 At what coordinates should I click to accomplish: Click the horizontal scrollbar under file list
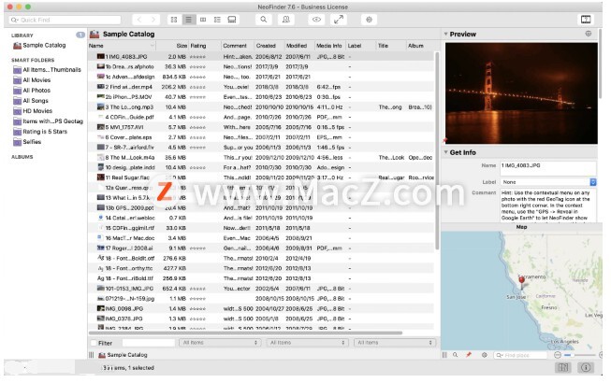245,333
